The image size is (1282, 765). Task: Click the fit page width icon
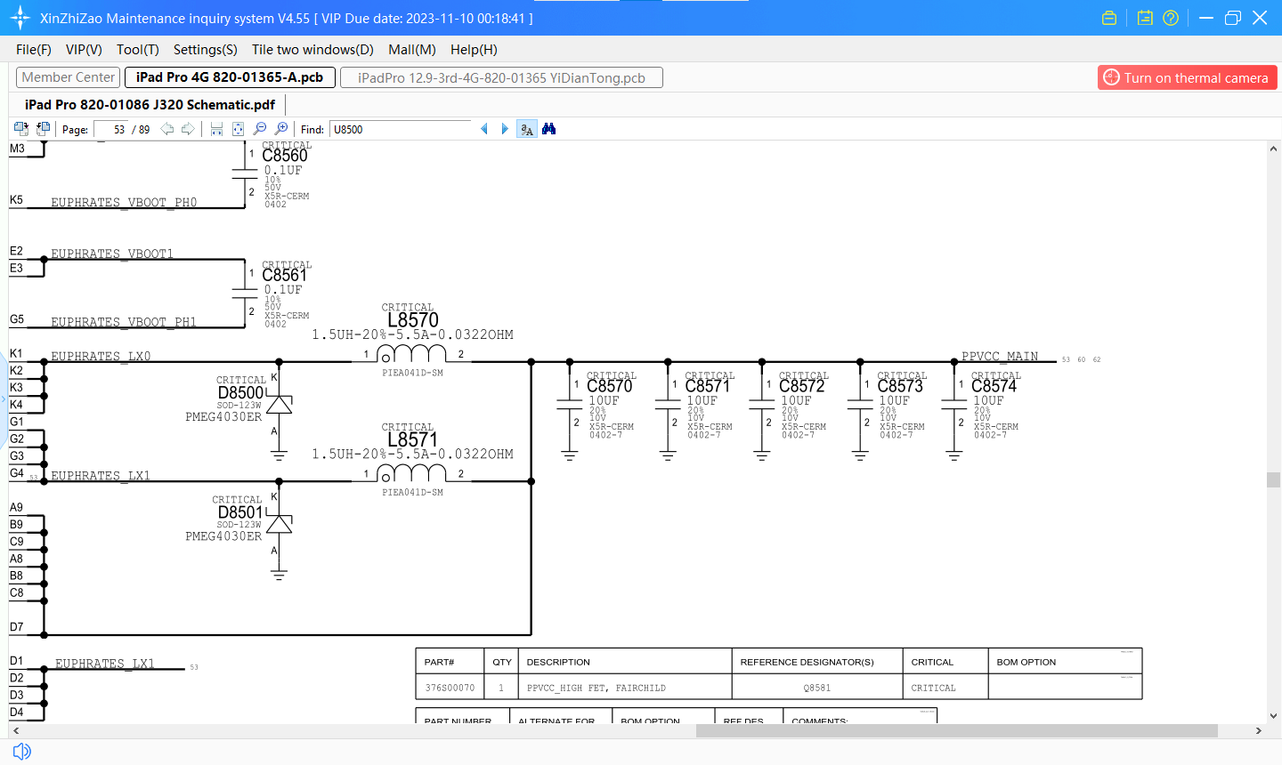coord(216,129)
